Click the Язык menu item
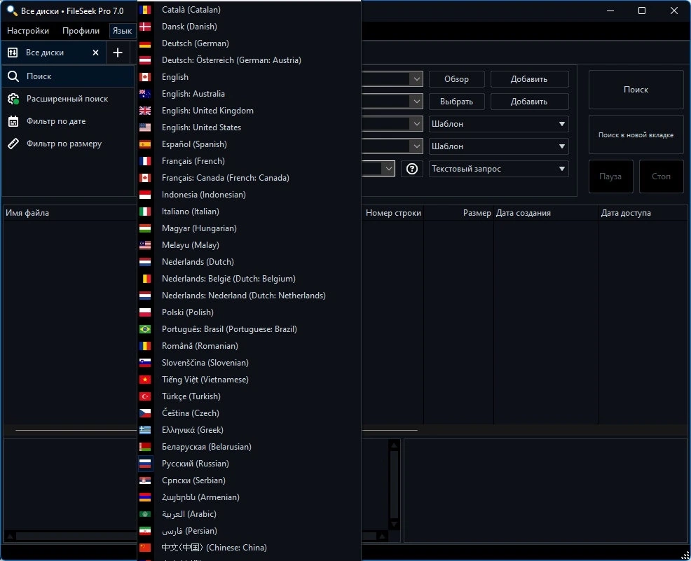Viewport: 691px width, 561px height. click(x=122, y=31)
